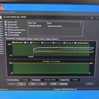The image size is (99, 99).
Task: Click the greyed Close button at bottom right
Action: pyautogui.click(x=90, y=84)
